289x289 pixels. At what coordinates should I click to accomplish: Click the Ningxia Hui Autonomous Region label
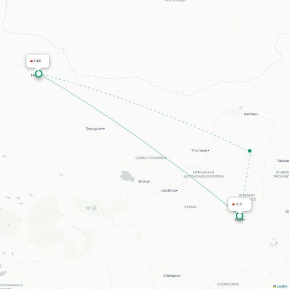click(203, 175)
